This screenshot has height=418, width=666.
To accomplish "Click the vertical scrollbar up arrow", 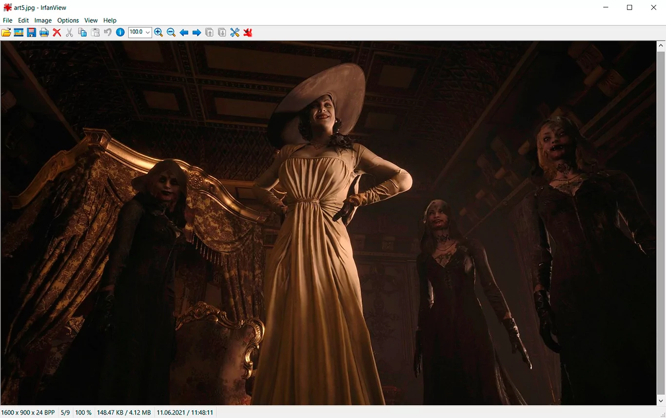I will click(661, 46).
